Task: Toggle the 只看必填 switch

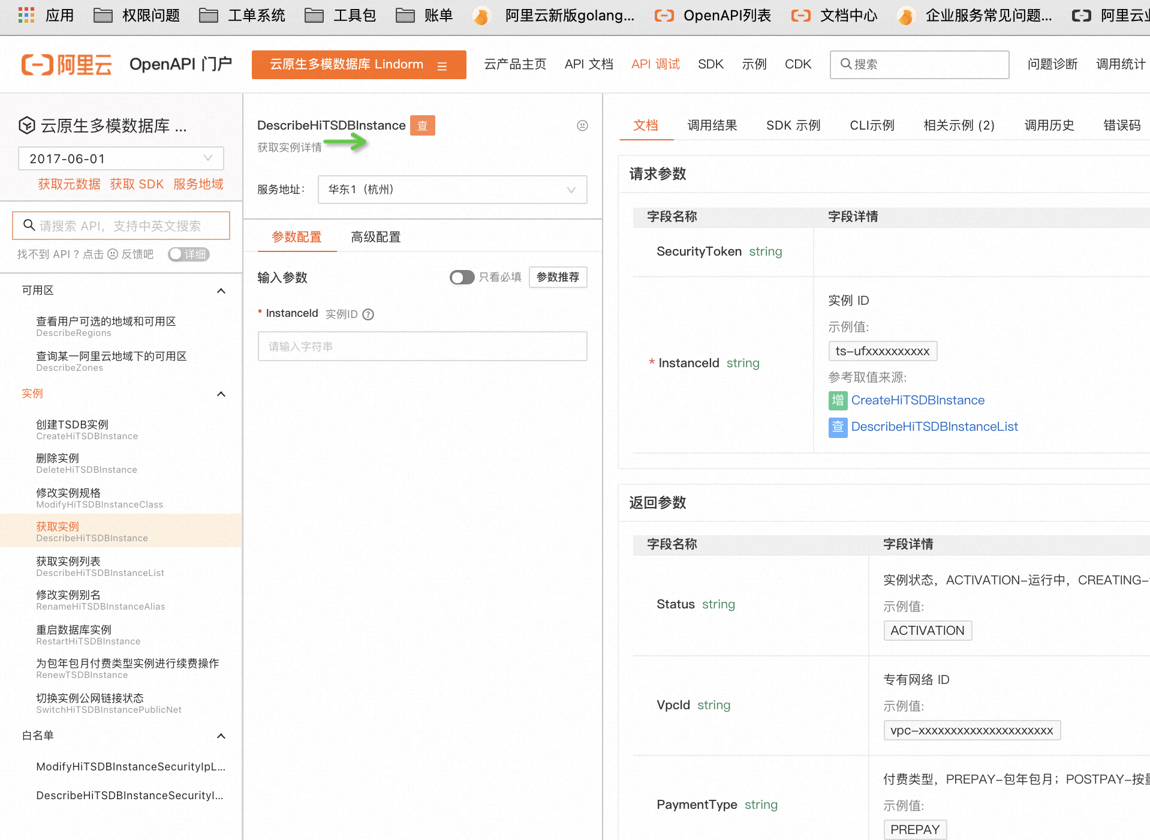Action: pos(462,277)
